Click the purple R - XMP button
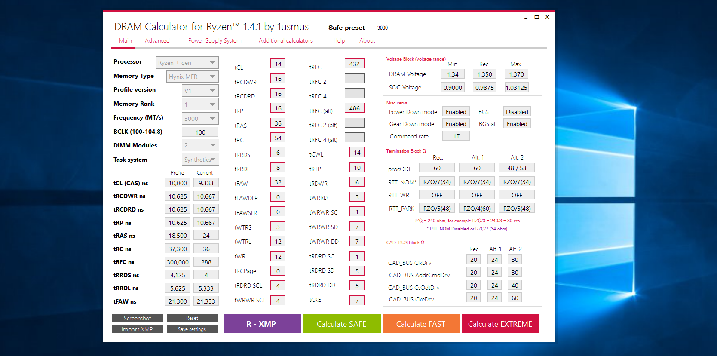The image size is (717, 356). click(263, 324)
